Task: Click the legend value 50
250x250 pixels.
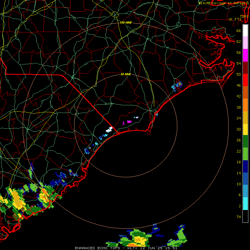Action: [239, 74]
